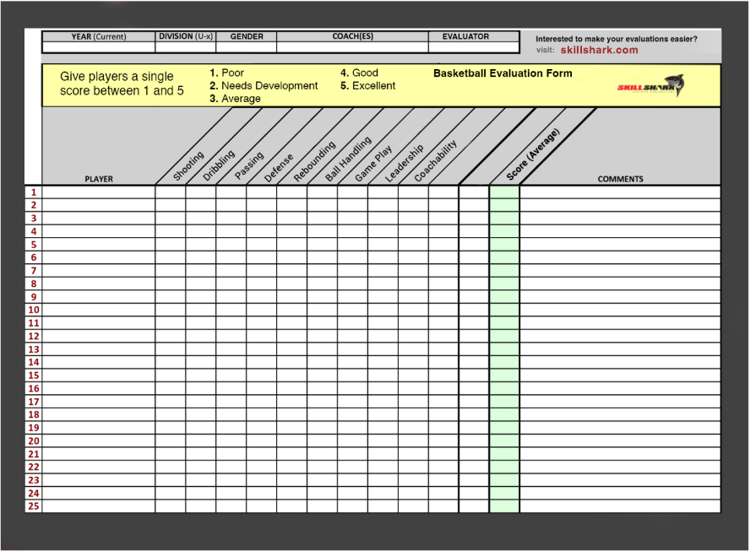Click the empty GENDER entry field
Viewport: 750px width, 551px height.
[246, 48]
